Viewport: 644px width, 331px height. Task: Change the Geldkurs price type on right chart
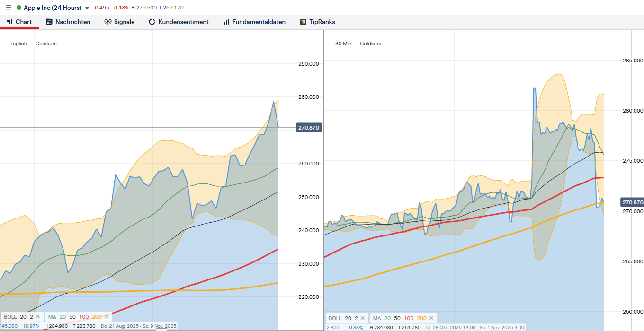tap(370, 44)
